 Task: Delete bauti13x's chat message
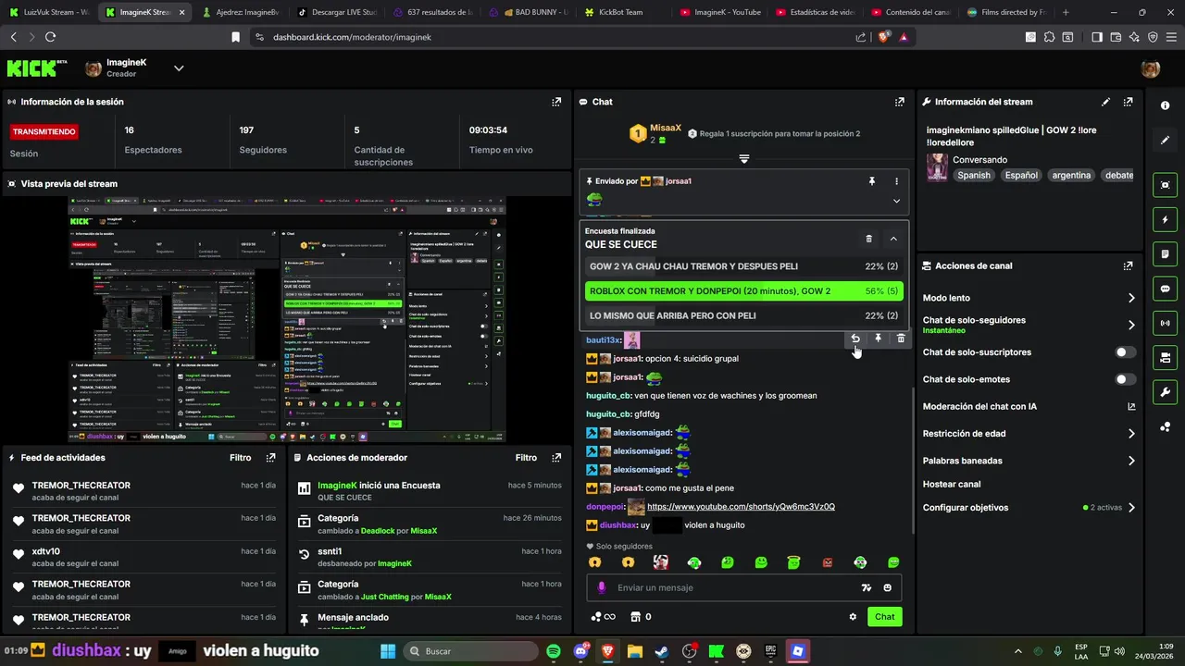[x=901, y=339]
